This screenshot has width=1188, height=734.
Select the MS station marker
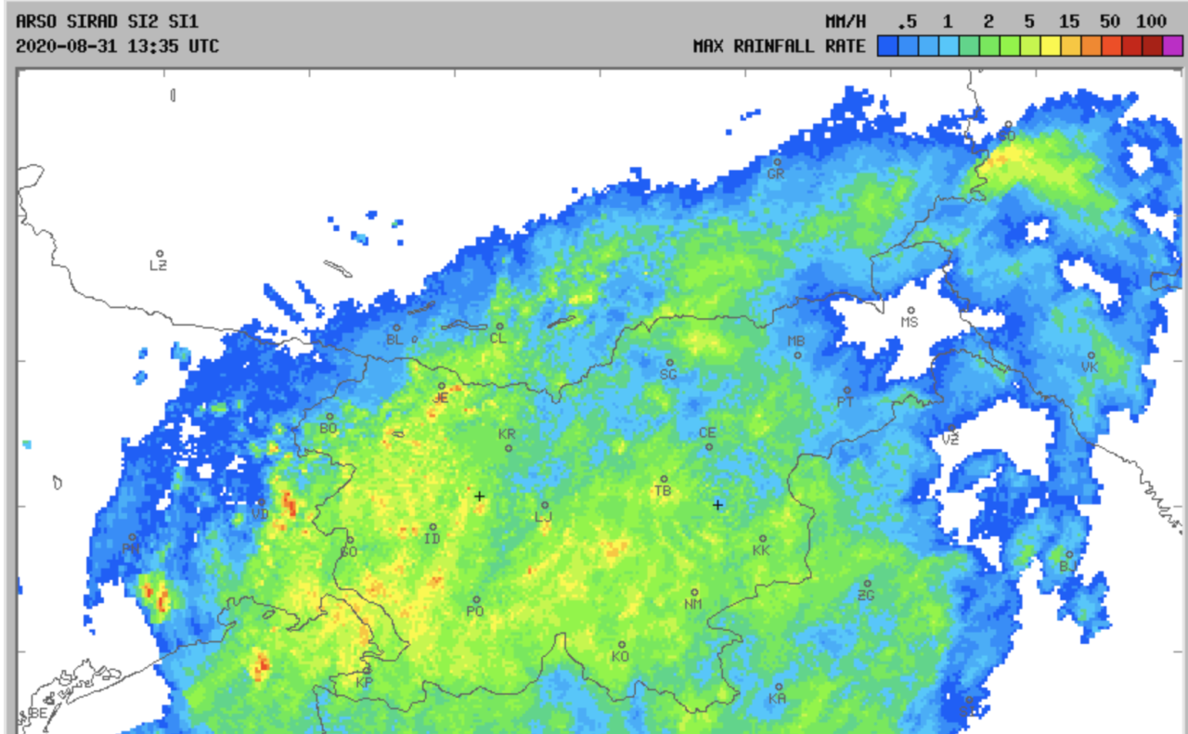click(x=910, y=311)
